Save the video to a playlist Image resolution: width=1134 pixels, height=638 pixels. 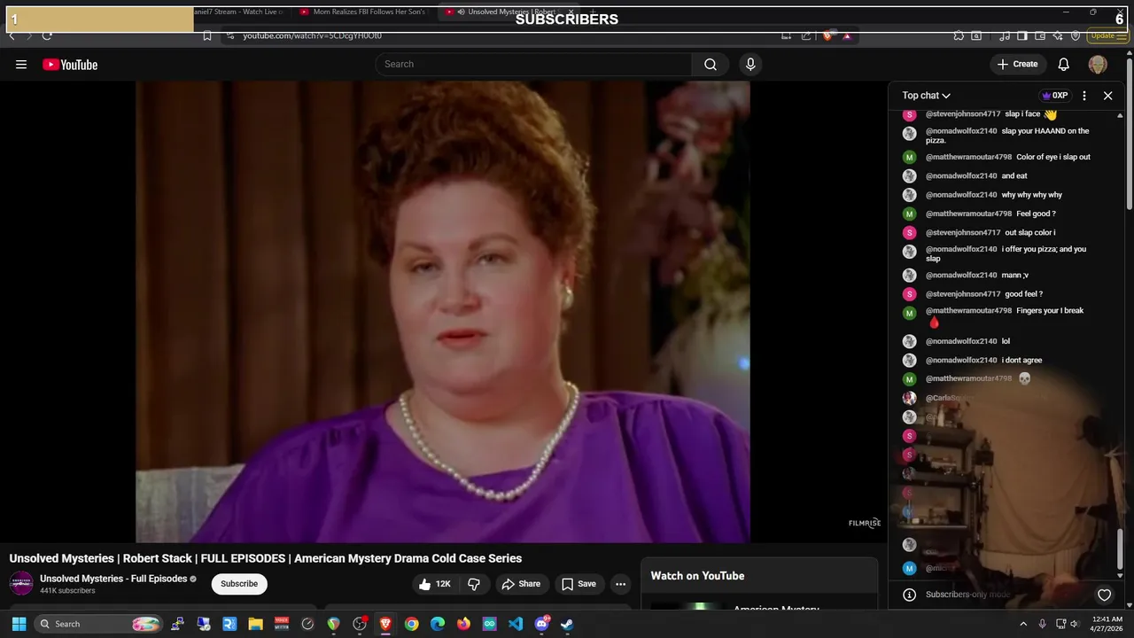(578, 584)
